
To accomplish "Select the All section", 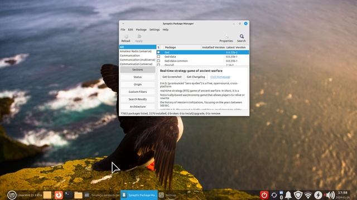I will (138, 47).
